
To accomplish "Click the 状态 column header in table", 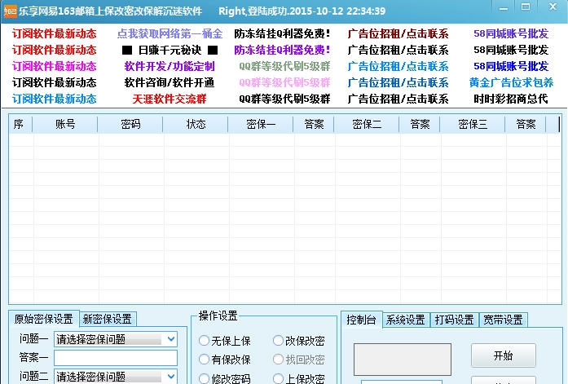I will [196, 124].
